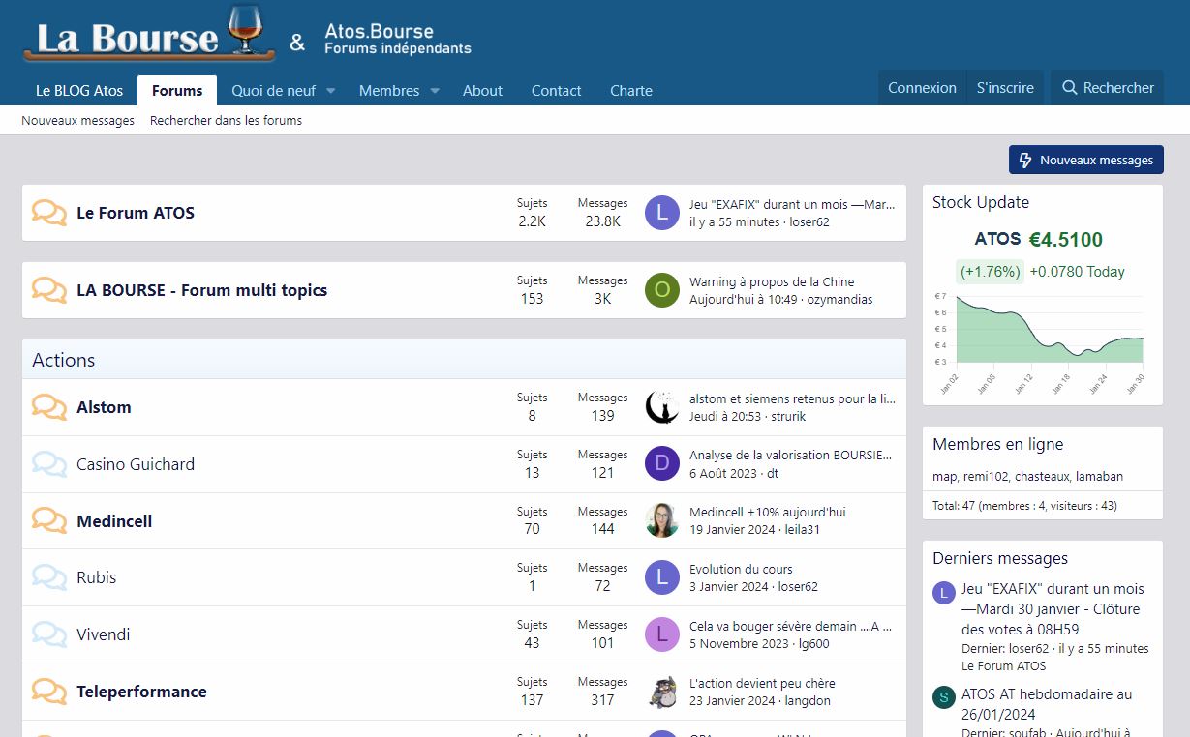The image size is (1190, 737).
Task: Open the Contact page
Action: (557, 91)
